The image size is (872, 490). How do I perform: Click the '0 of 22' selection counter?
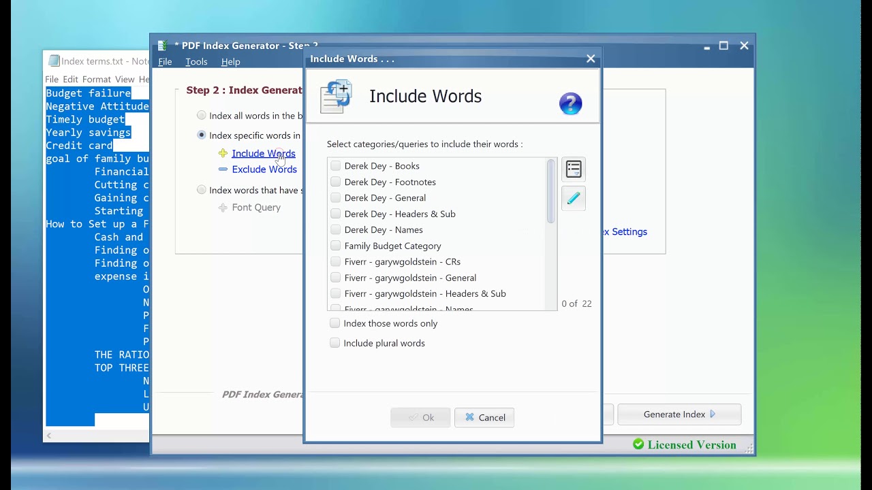(576, 304)
